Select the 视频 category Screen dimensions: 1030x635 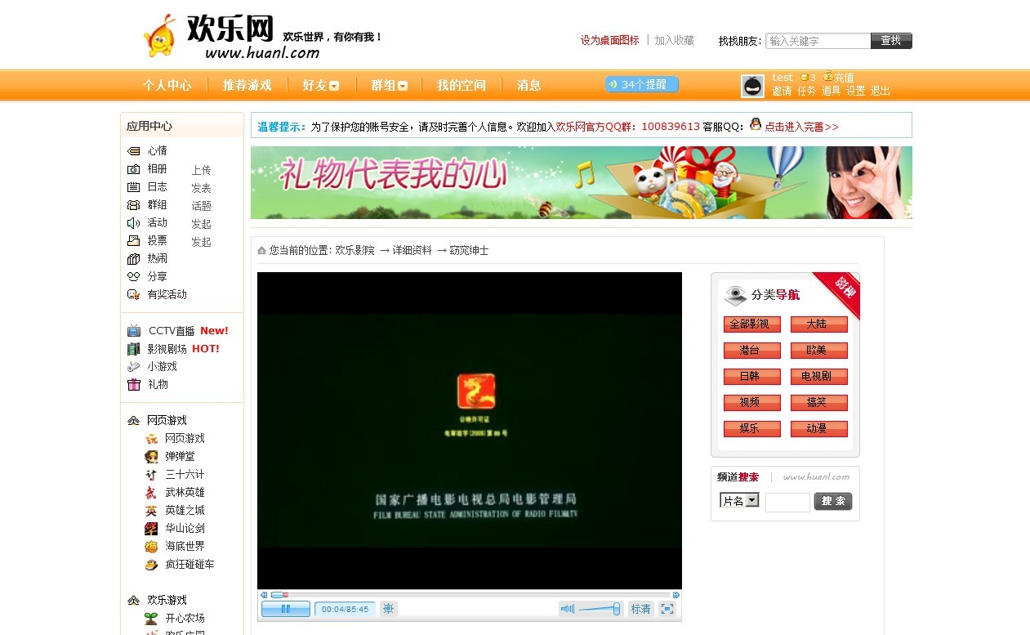pos(751,403)
